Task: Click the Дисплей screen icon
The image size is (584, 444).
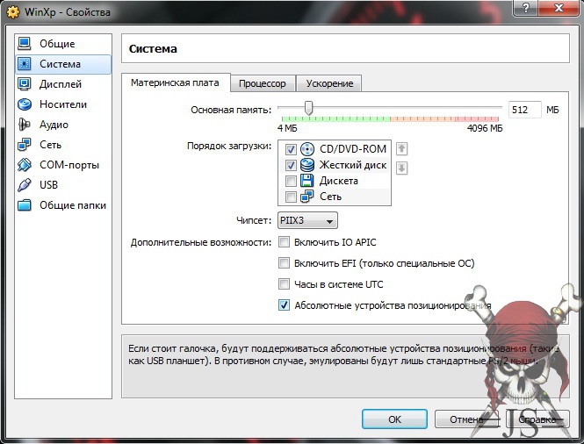Action: (x=25, y=84)
